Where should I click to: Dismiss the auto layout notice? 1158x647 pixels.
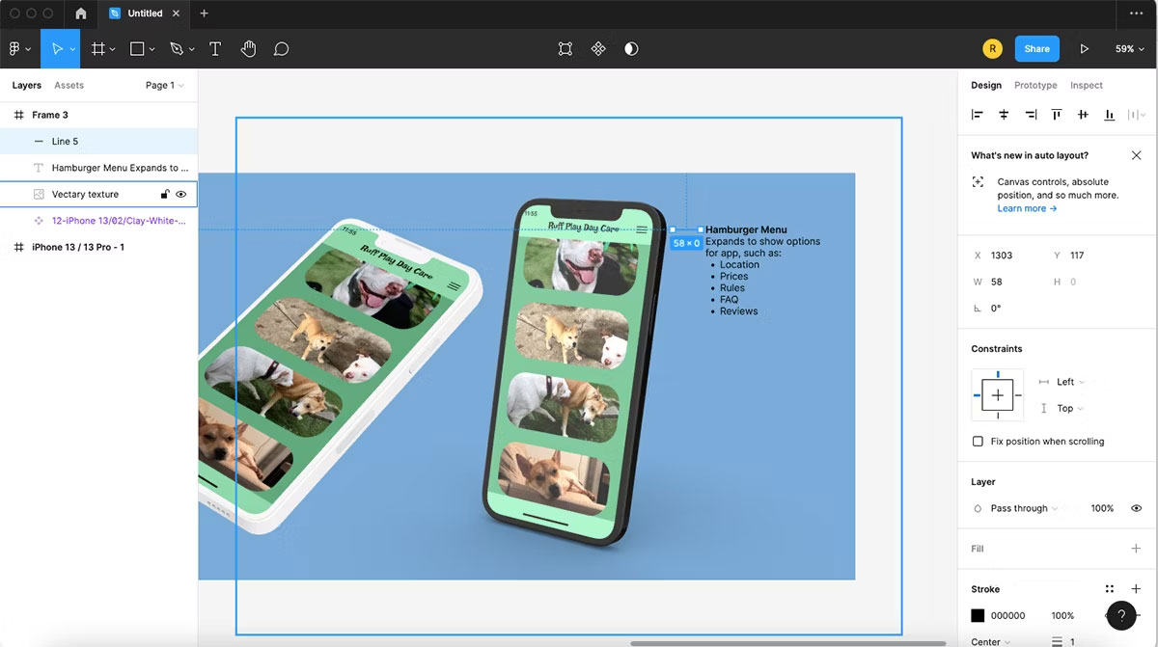tap(1136, 155)
